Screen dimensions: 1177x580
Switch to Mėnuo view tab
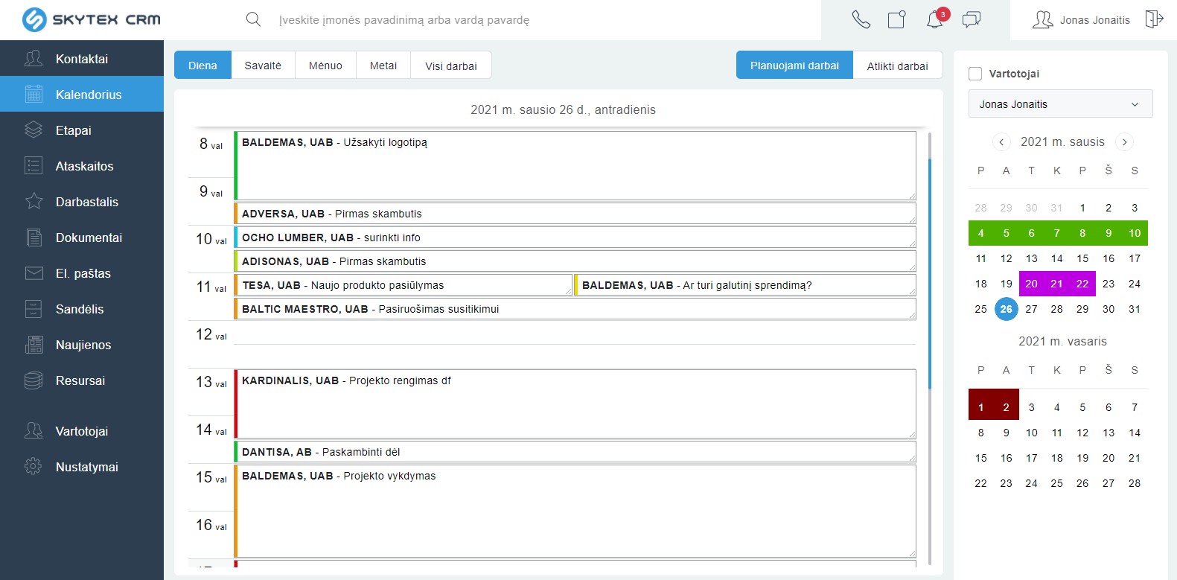tap(325, 66)
